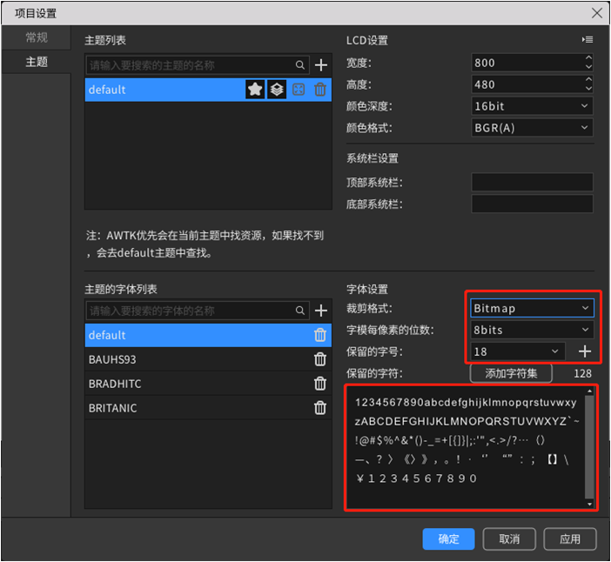Image resolution: width=611 pixels, height=562 pixels.
Task: Open the 字模每像素的位数 dropdown showing 8bits
Action: [532, 330]
